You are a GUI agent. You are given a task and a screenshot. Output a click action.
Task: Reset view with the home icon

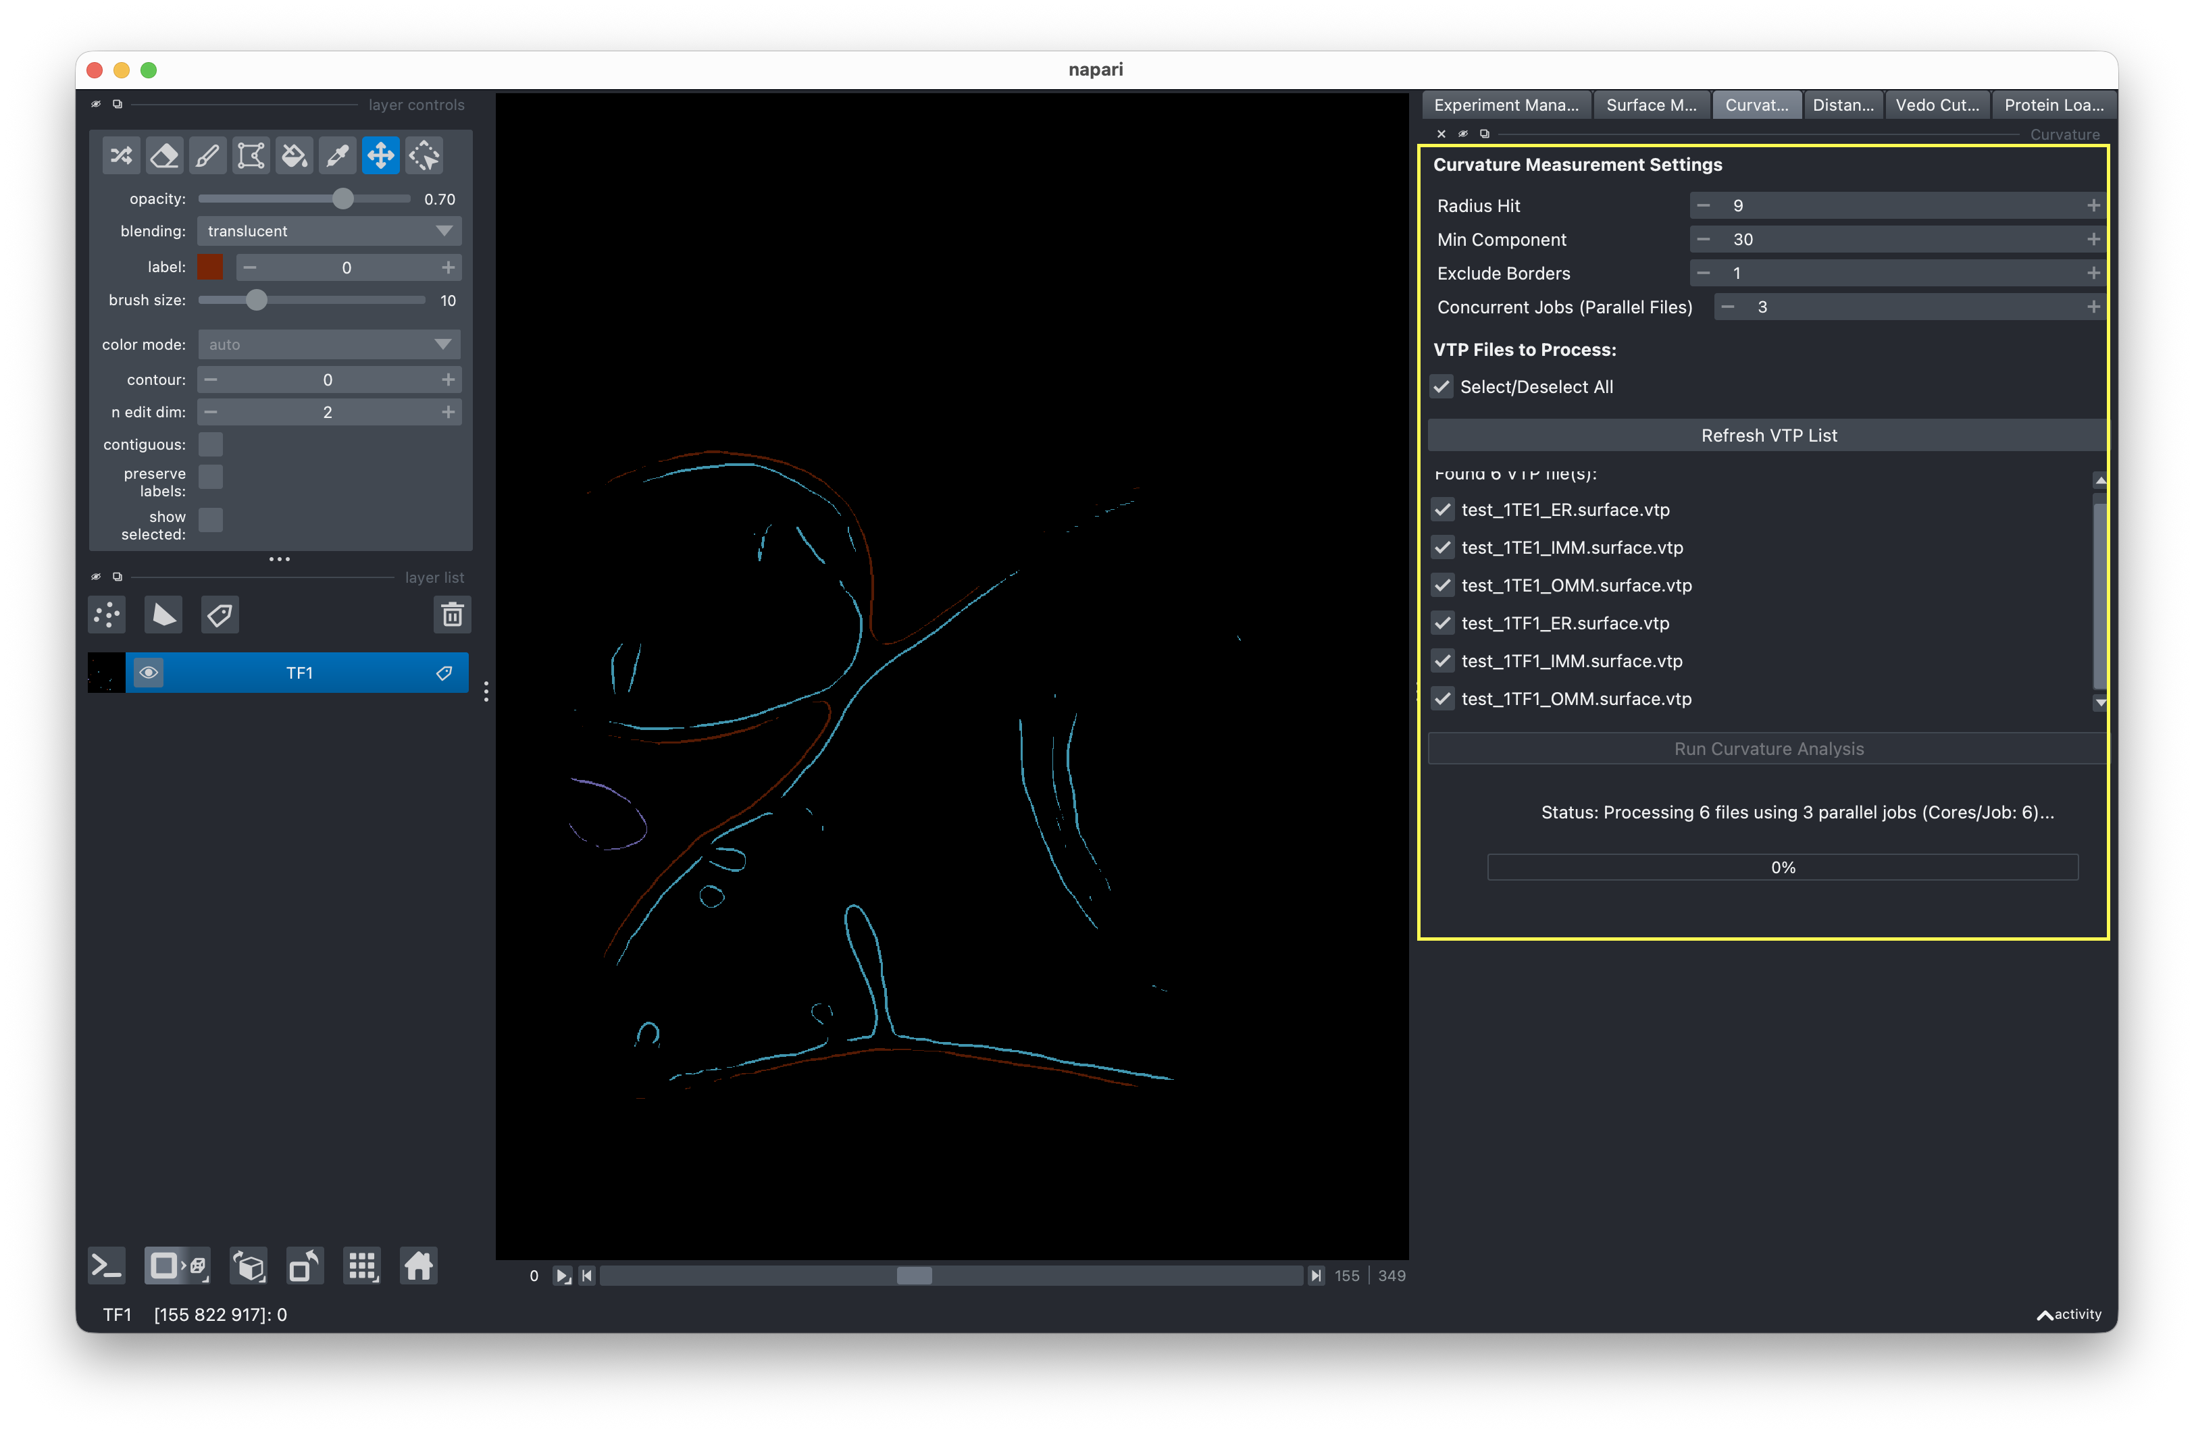(419, 1266)
